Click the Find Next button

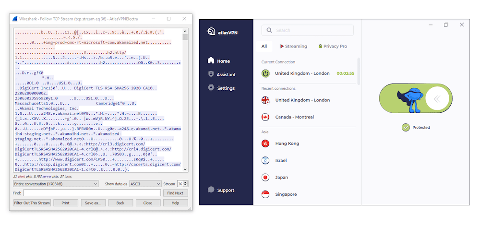[175, 193]
